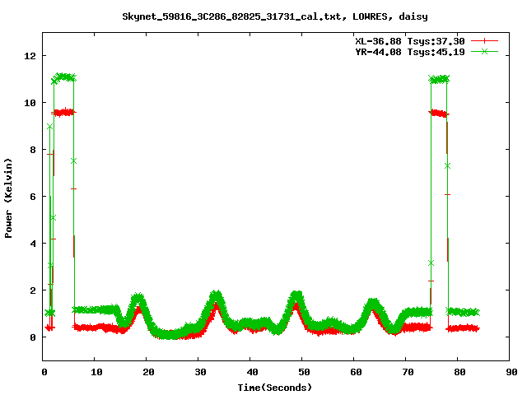Click the red line sample beside the XL legend
Viewport: 527px width, 395px height.
tap(484, 41)
